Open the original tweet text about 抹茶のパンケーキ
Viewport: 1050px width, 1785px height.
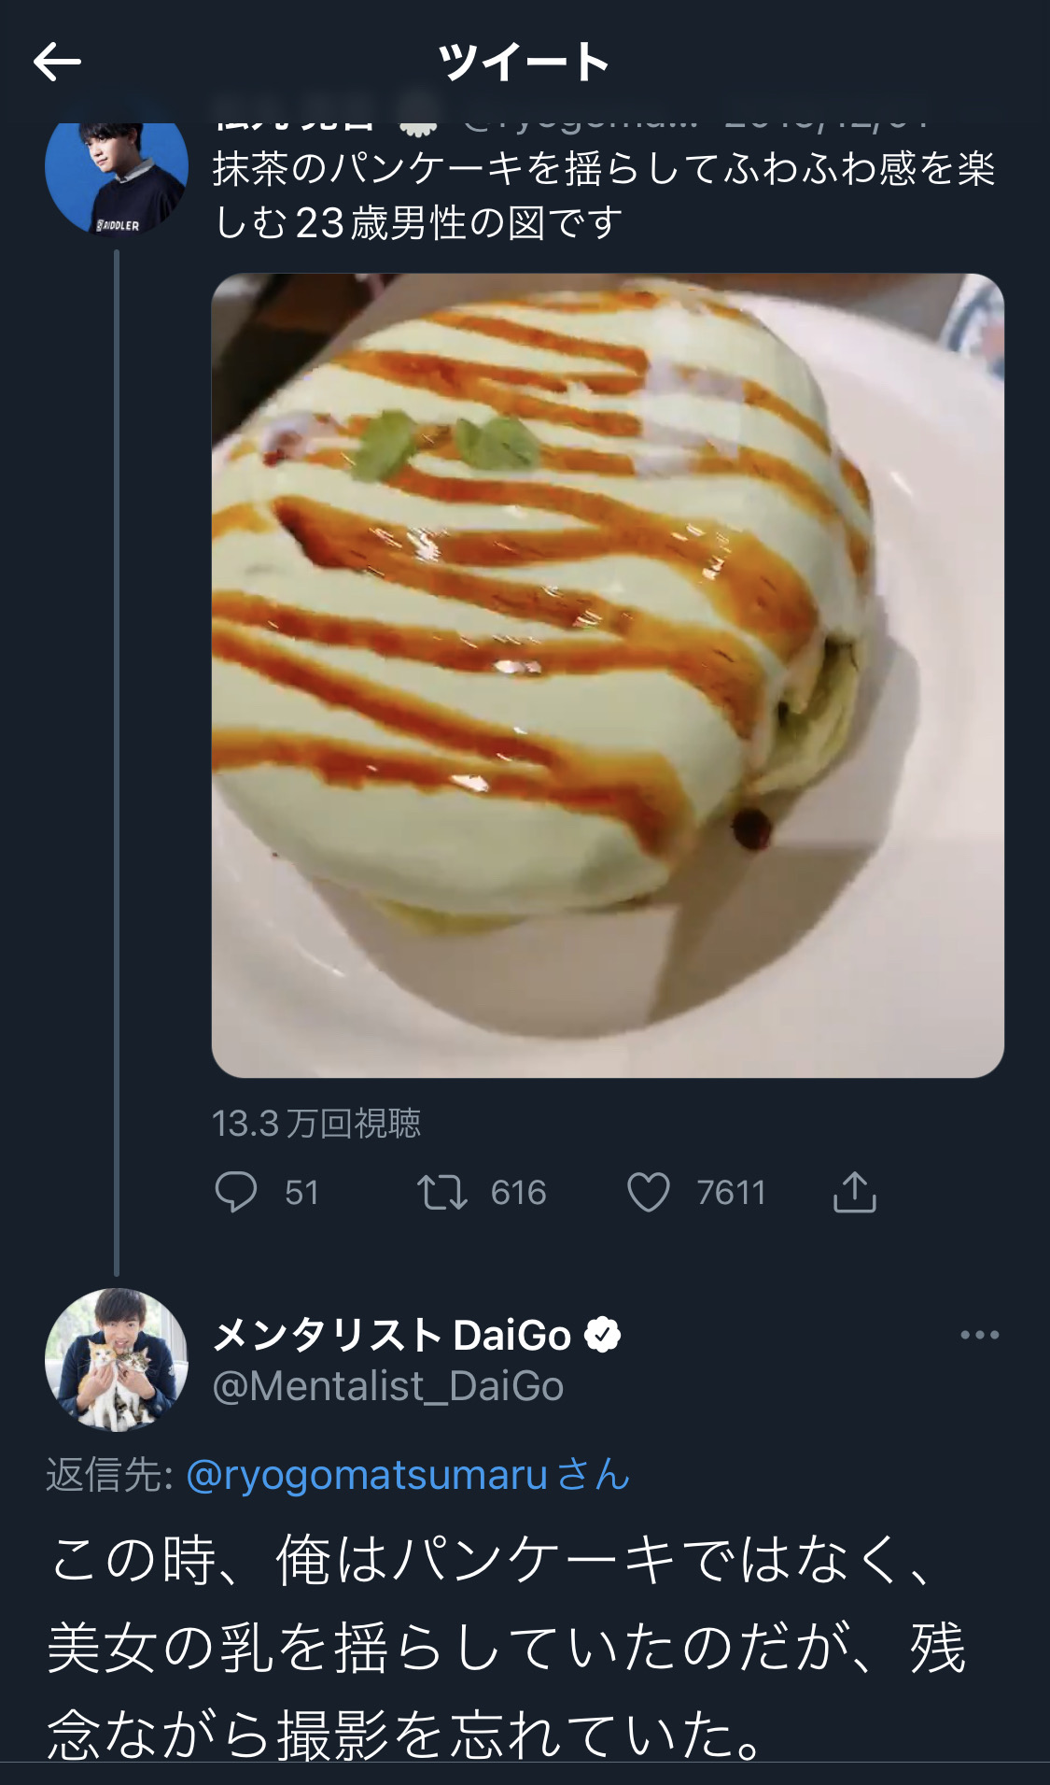pos(604,195)
